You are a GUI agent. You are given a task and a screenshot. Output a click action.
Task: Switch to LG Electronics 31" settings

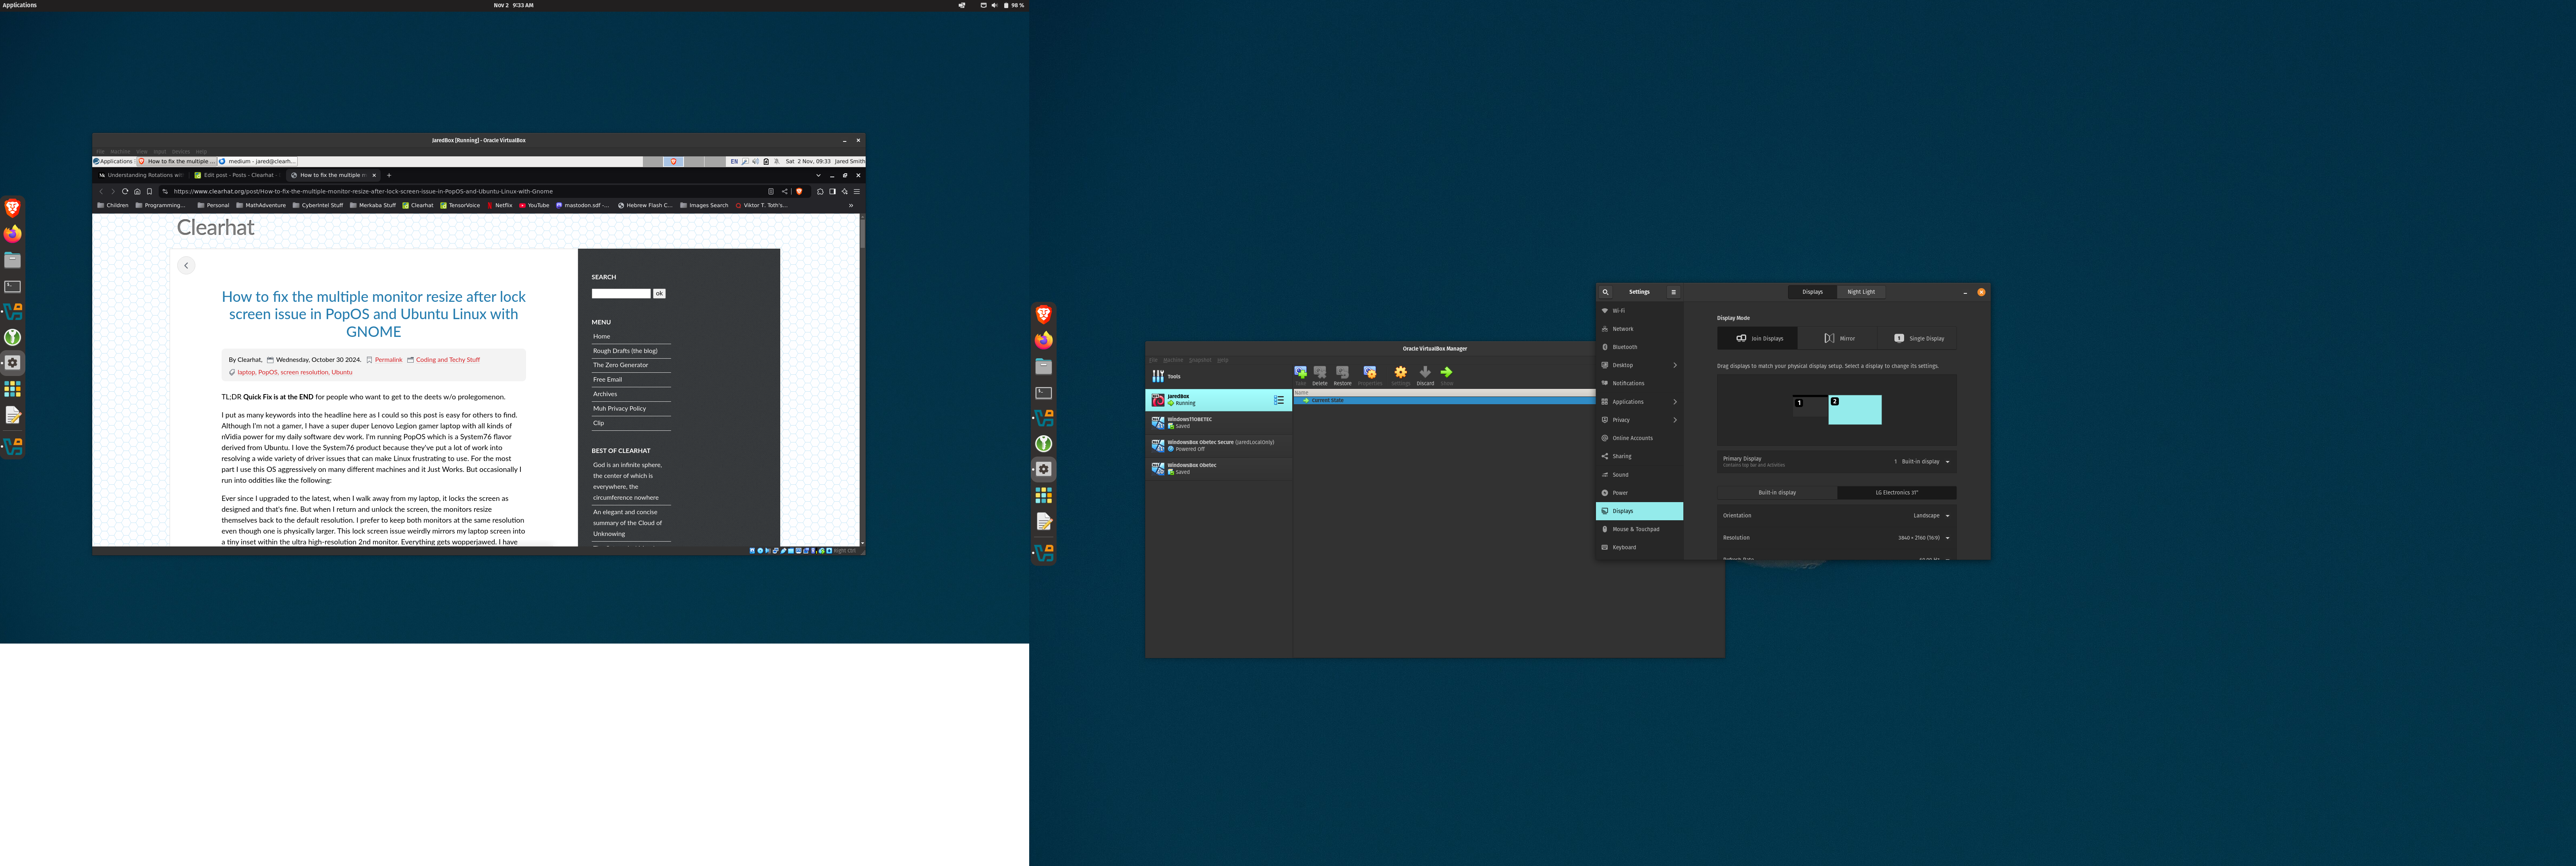tap(1897, 493)
